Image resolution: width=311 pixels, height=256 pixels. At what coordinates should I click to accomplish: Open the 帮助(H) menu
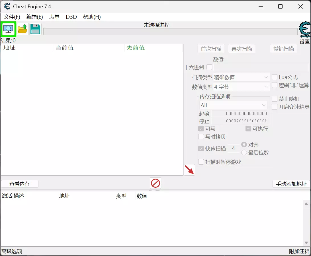92,17
